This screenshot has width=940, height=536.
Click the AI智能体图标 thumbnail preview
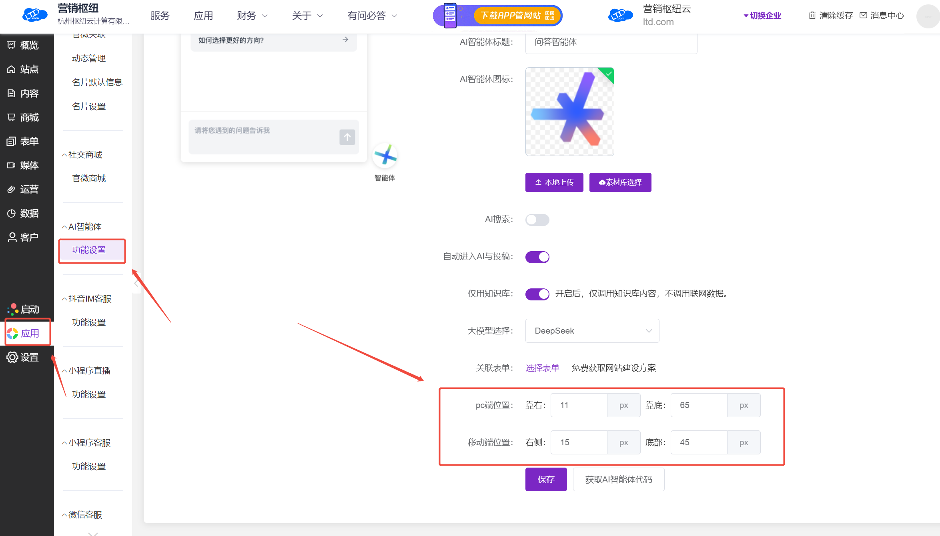pyautogui.click(x=569, y=112)
